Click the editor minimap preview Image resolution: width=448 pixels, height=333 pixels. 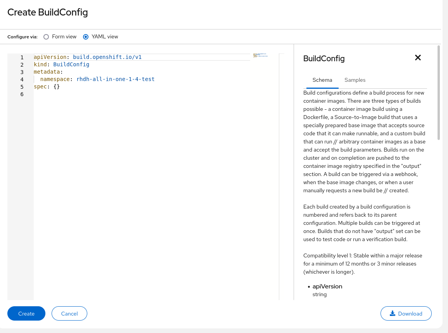coord(260,55)
